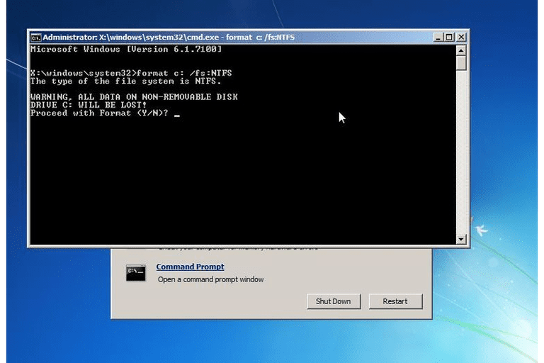Maximize the cmd.exe window
The image size is (544, 363).
pyautogui.click(x=449, y=37)
